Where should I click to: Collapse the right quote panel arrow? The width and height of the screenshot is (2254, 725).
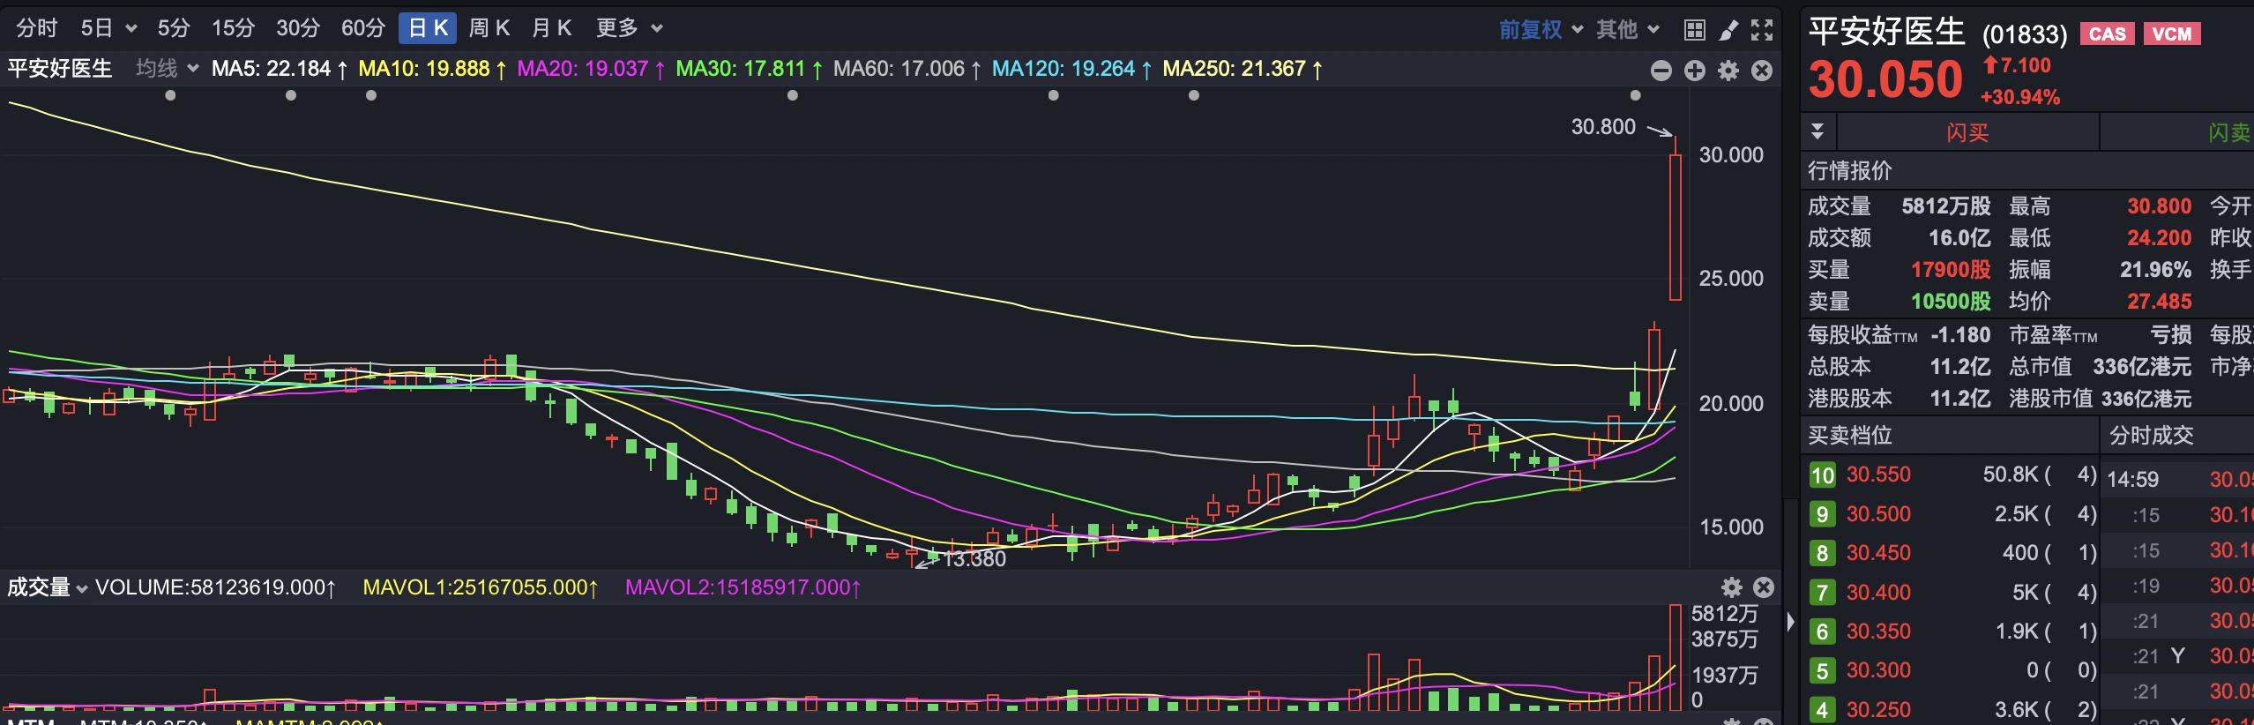tap(1790, 622)
